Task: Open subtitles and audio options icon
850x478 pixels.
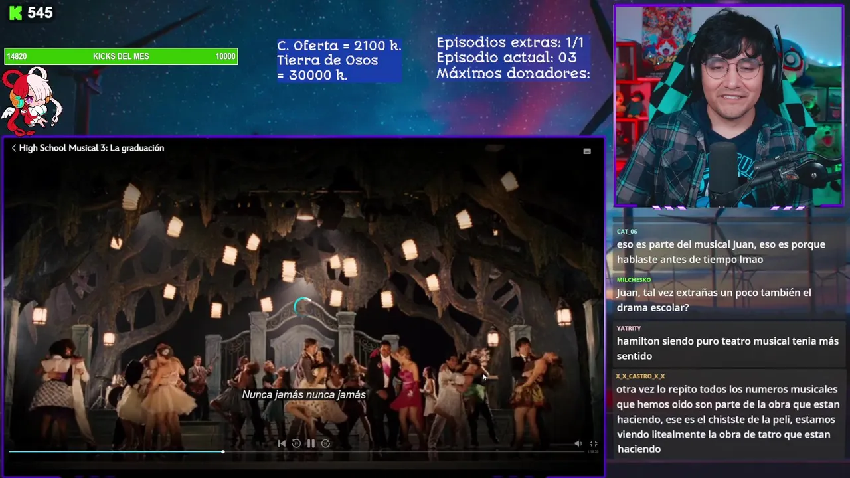Action: (587, 151)
